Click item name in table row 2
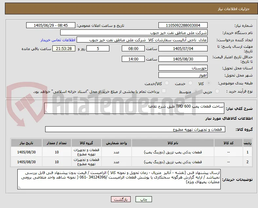The width and height of the screenshot is (258, 208). [x=173, y=162]
